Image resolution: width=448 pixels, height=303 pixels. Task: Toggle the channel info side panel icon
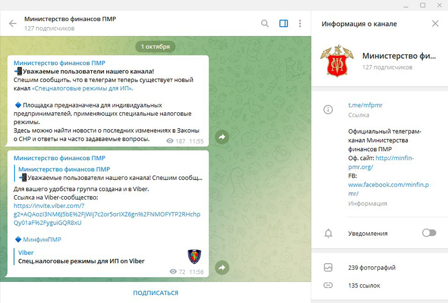coord(284,23)
